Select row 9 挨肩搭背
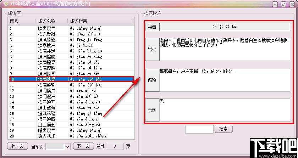 (71, 74)
